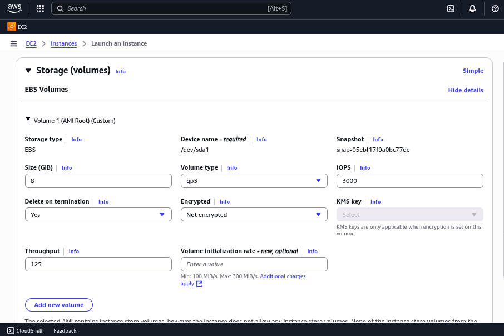Open CloudShell from the top bar icon
The width and height of the screenshot is (504, 336).
tap(451, 9)
